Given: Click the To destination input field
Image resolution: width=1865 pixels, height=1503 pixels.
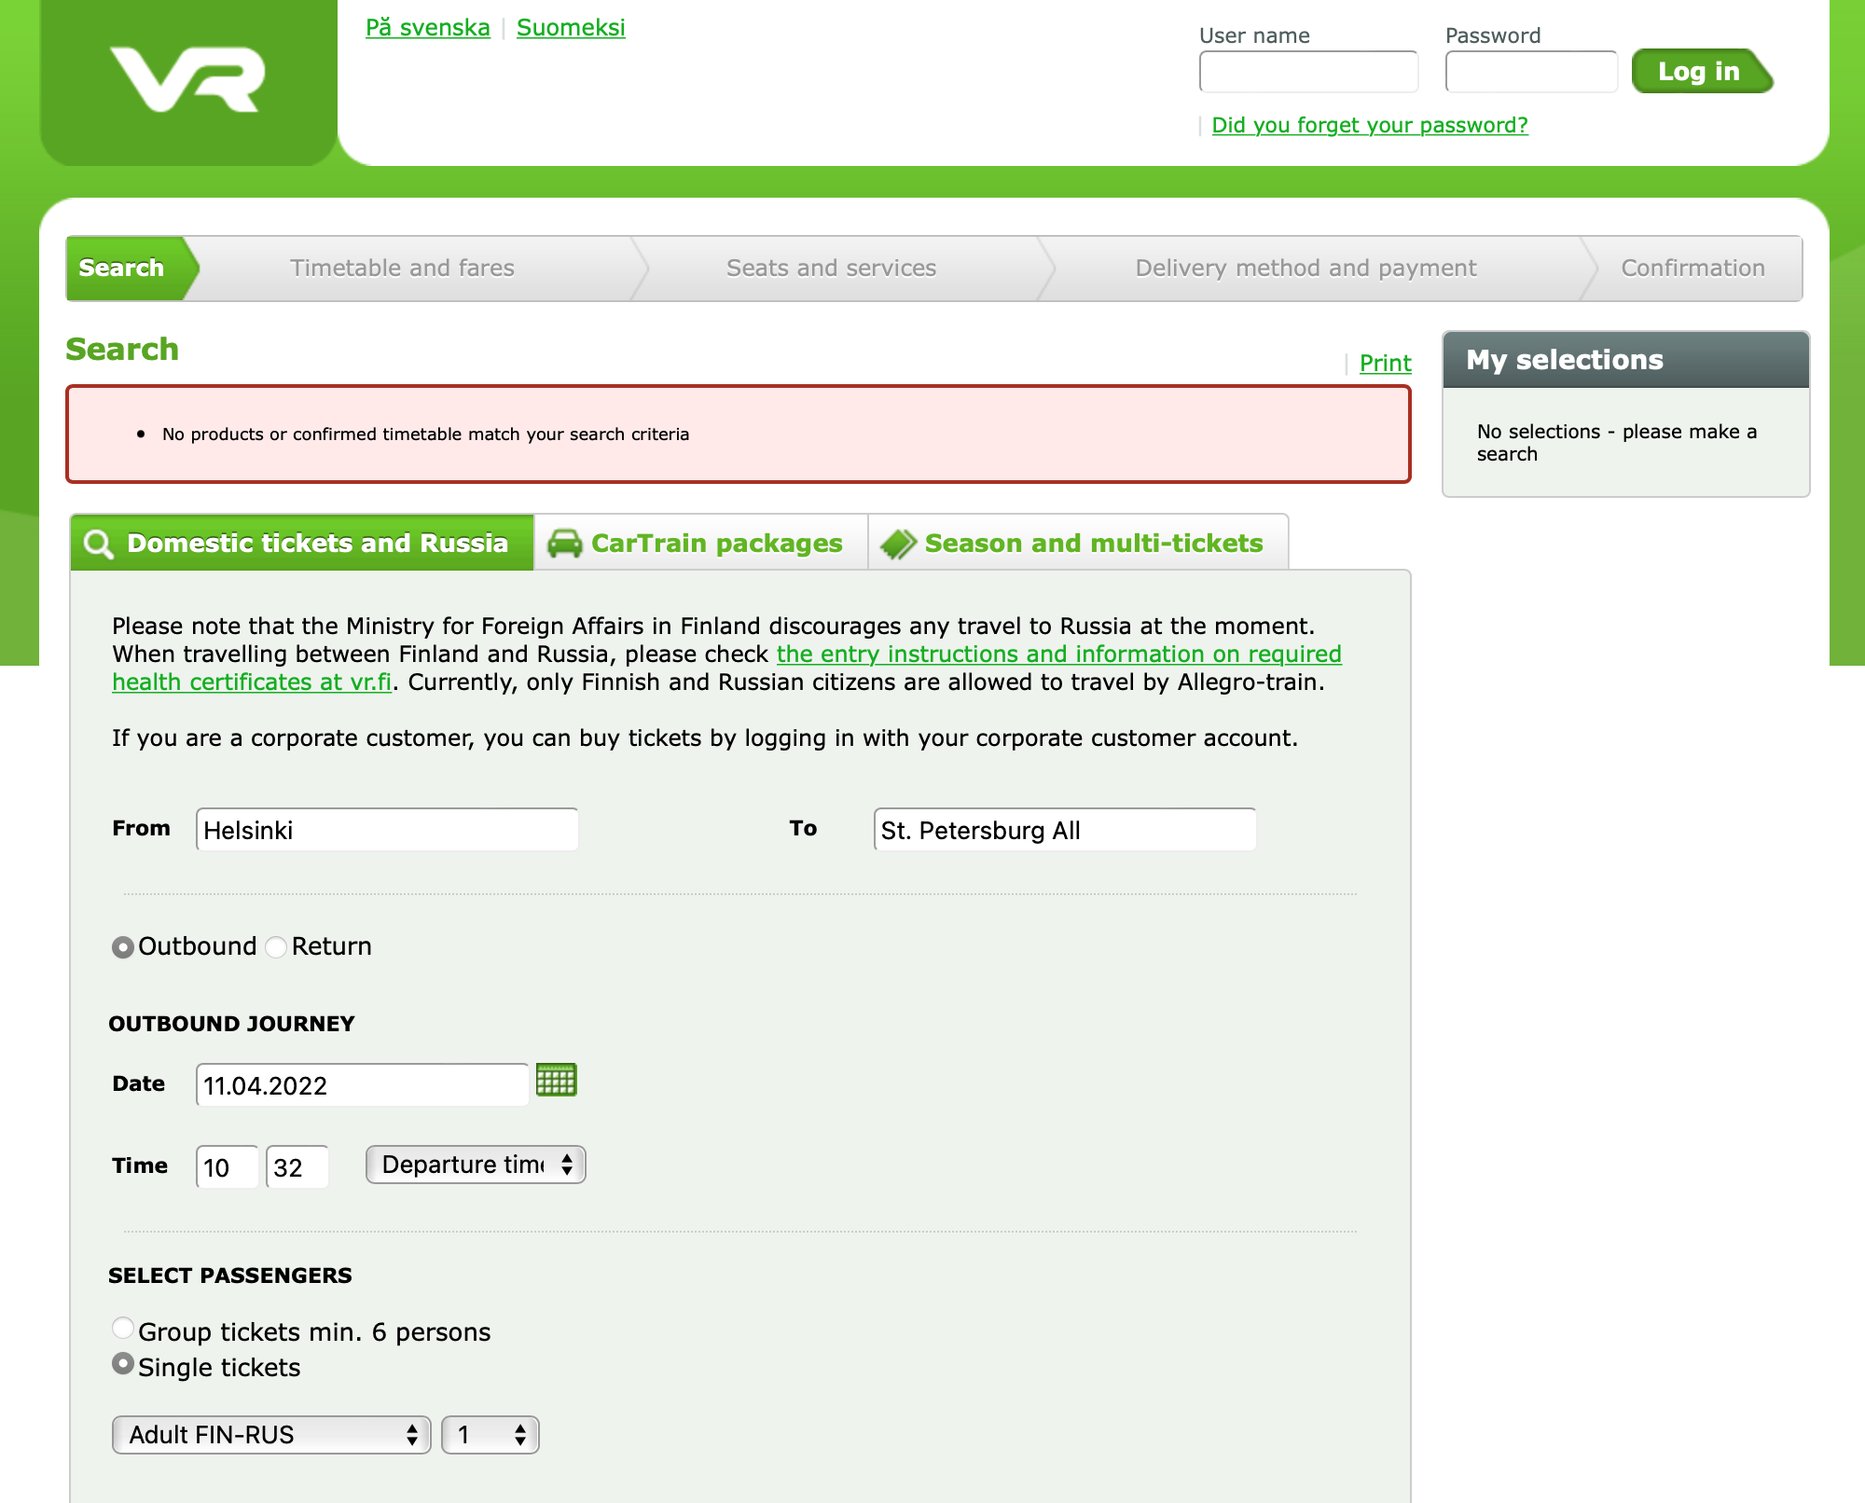Looking at the screenshot, I should click(x=1063, y=830).
